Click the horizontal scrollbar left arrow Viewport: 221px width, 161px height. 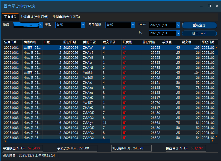pyautogui.click(x=5, y=141)
